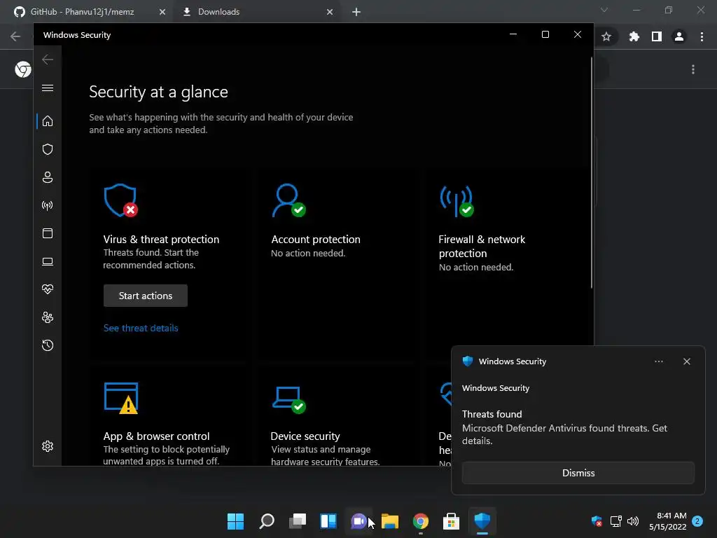717x538 pixels.
Task: Open network icon in system tray
Action: 616,521
